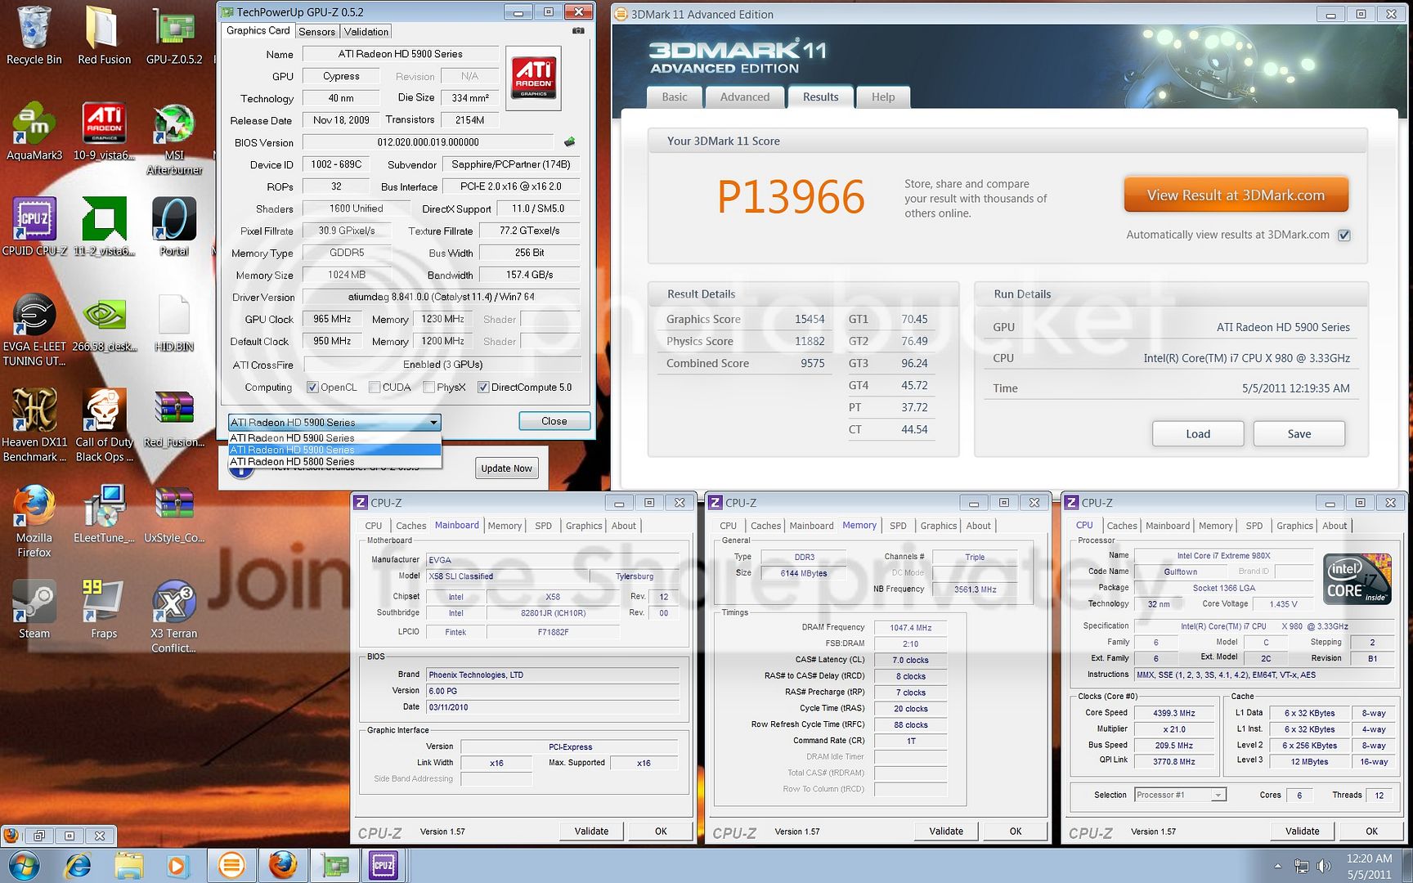Click the ATI Radeon logo in GPU-Z
This screenshot has width=1413, height=883.
coord(534,78)
